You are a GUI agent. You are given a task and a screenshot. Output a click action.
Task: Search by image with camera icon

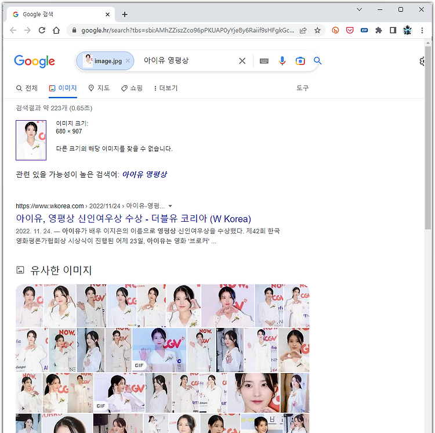coord(300,61)
